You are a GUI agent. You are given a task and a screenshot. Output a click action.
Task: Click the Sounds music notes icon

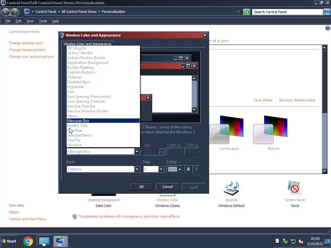(231, 188)
